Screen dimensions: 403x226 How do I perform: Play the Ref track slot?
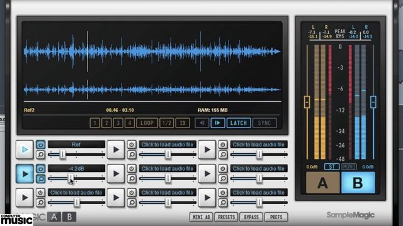pos(25,149)
